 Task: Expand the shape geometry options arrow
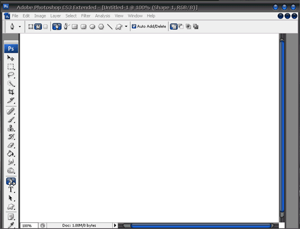click(126, 26)
